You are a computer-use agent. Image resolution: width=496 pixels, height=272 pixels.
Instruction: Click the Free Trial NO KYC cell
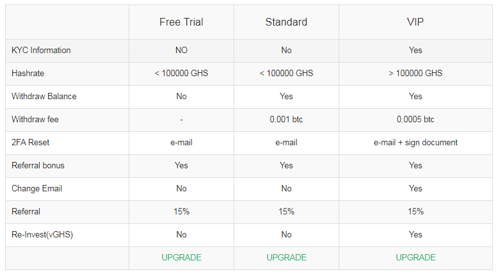click(x=181, y=51)
